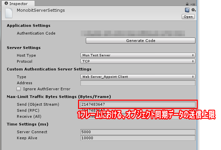Click the Time Settings (ms) heading
221x150 pixels.
(28, 124)
